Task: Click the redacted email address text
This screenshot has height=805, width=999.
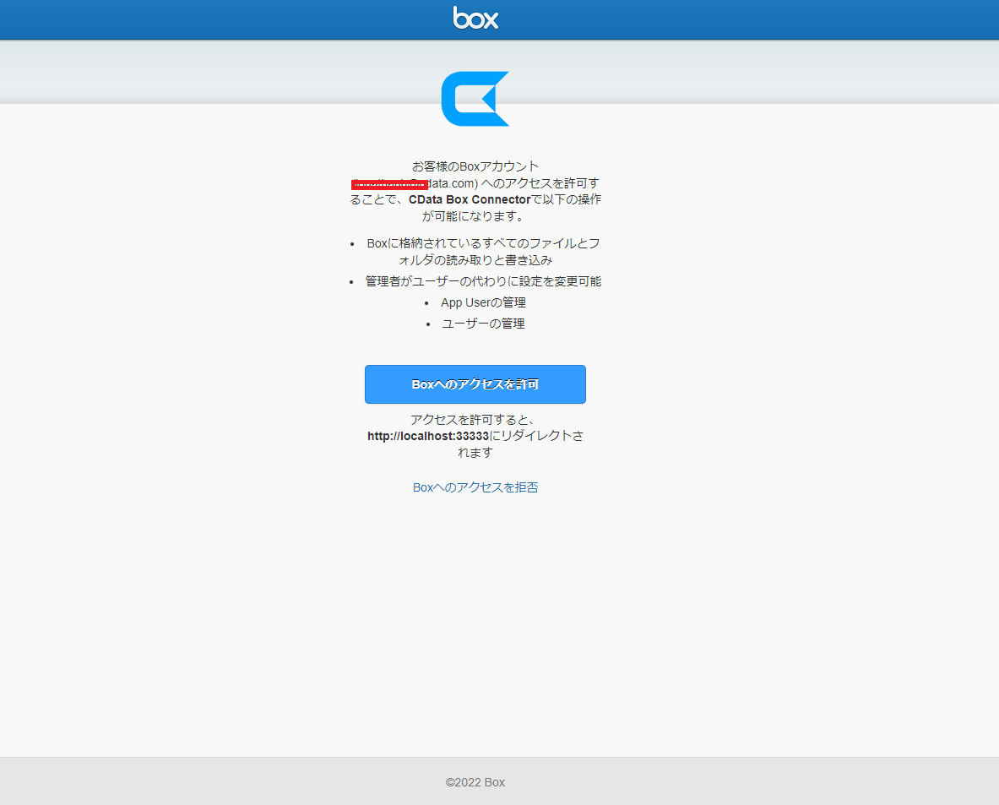Action: tap(389, 183)
